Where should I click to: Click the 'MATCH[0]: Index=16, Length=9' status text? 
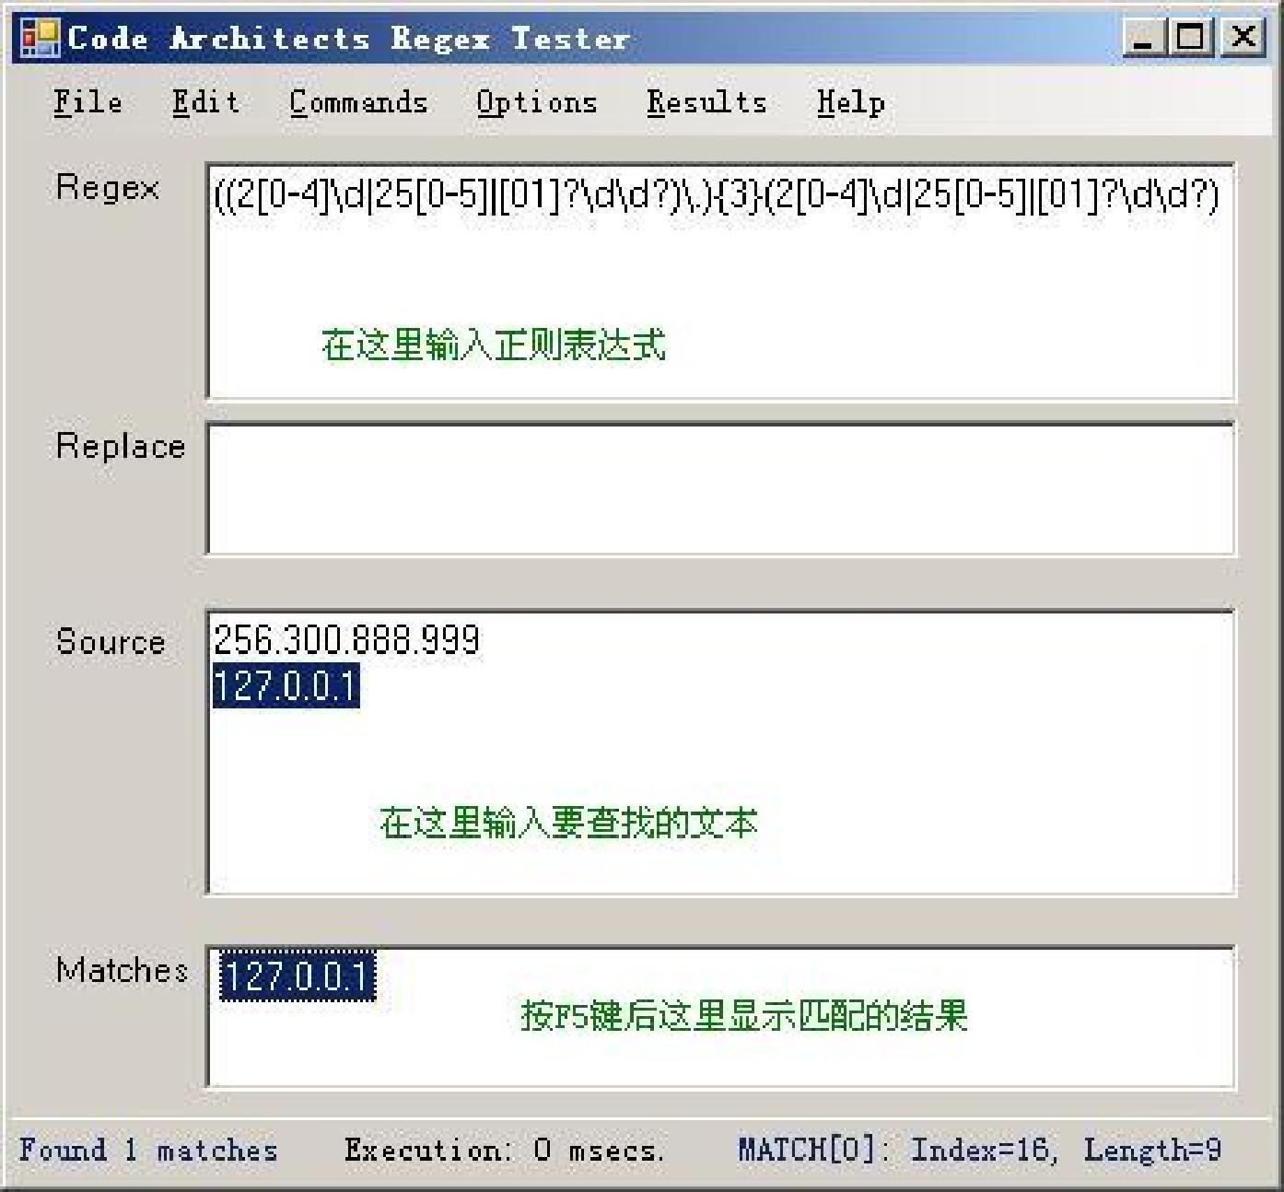[x=979, y=1150]
